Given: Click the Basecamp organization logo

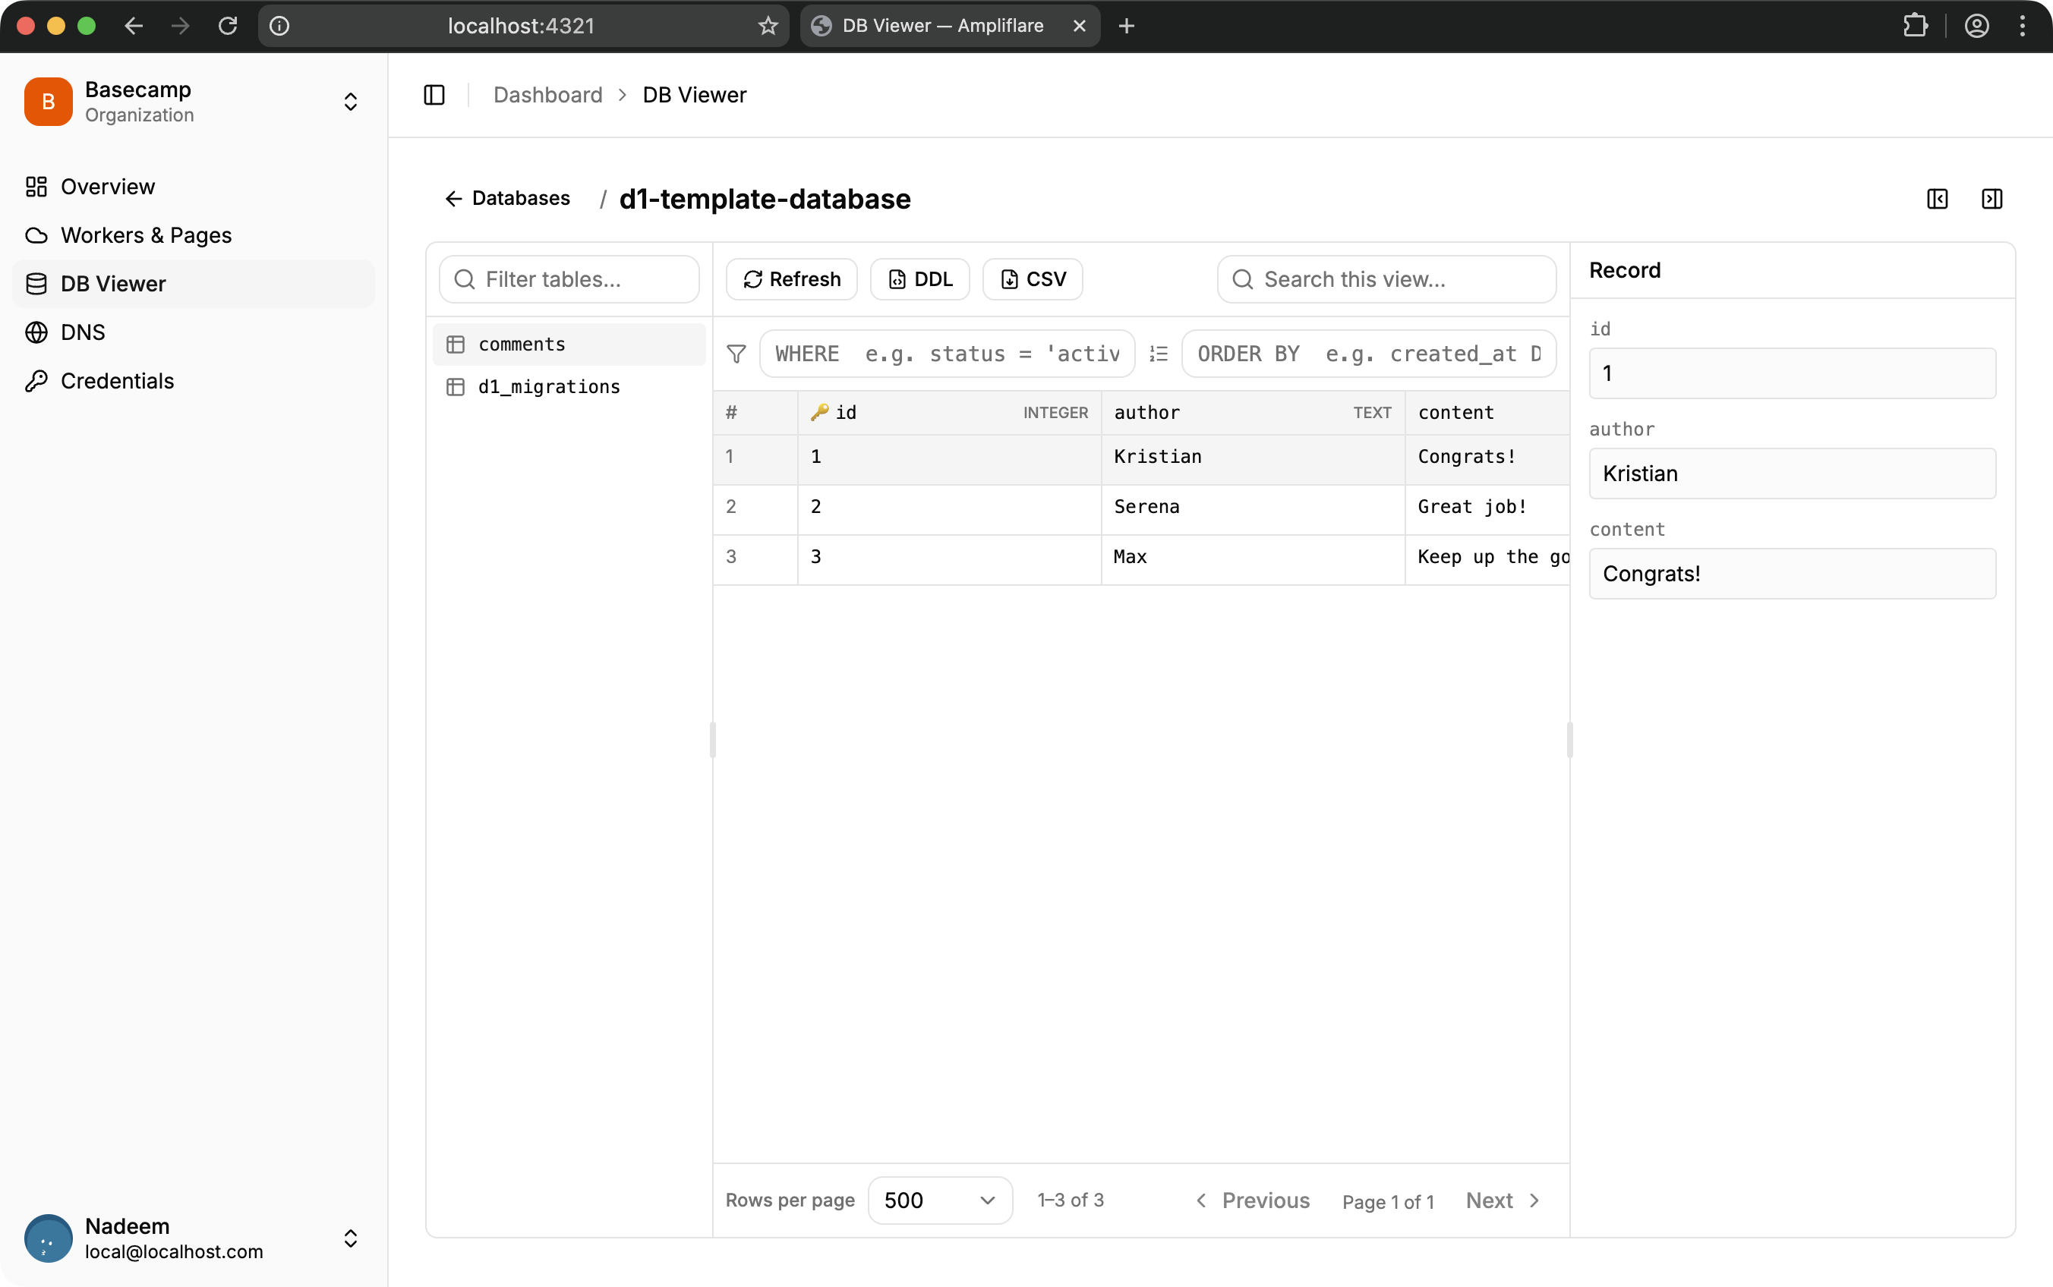Looking at the screenshot, I should coord(49,101).
